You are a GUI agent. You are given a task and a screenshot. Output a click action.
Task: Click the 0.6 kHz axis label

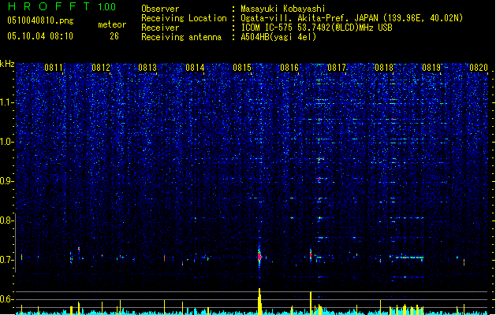(6, 299)
